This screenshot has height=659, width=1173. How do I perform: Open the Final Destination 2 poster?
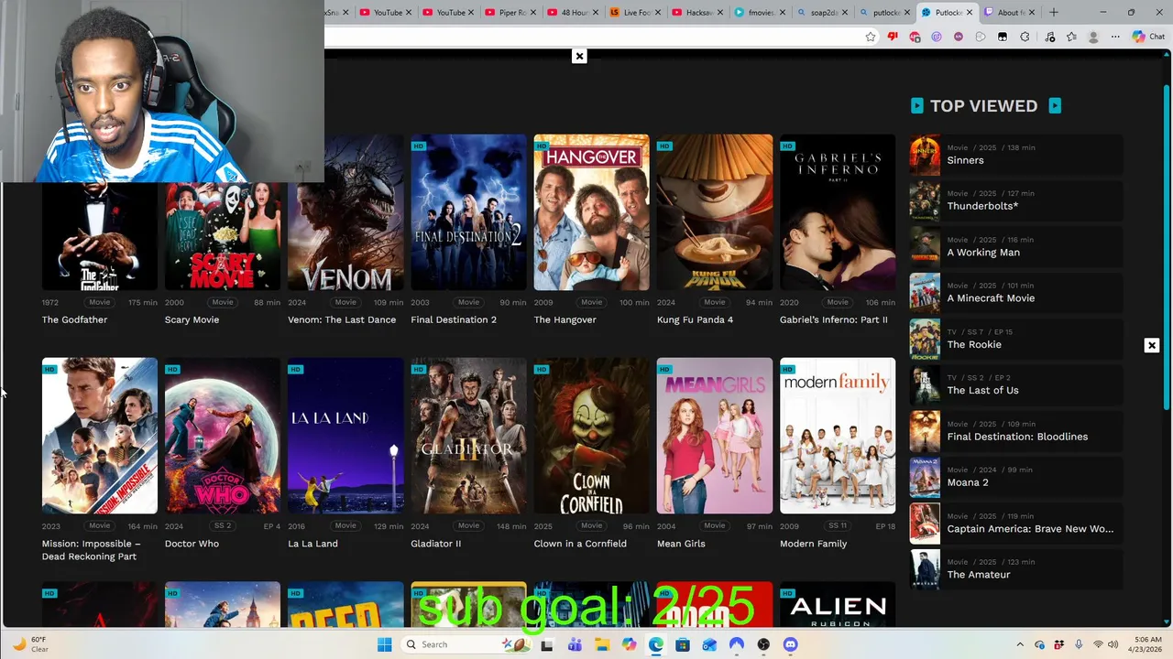pos(468,212)
